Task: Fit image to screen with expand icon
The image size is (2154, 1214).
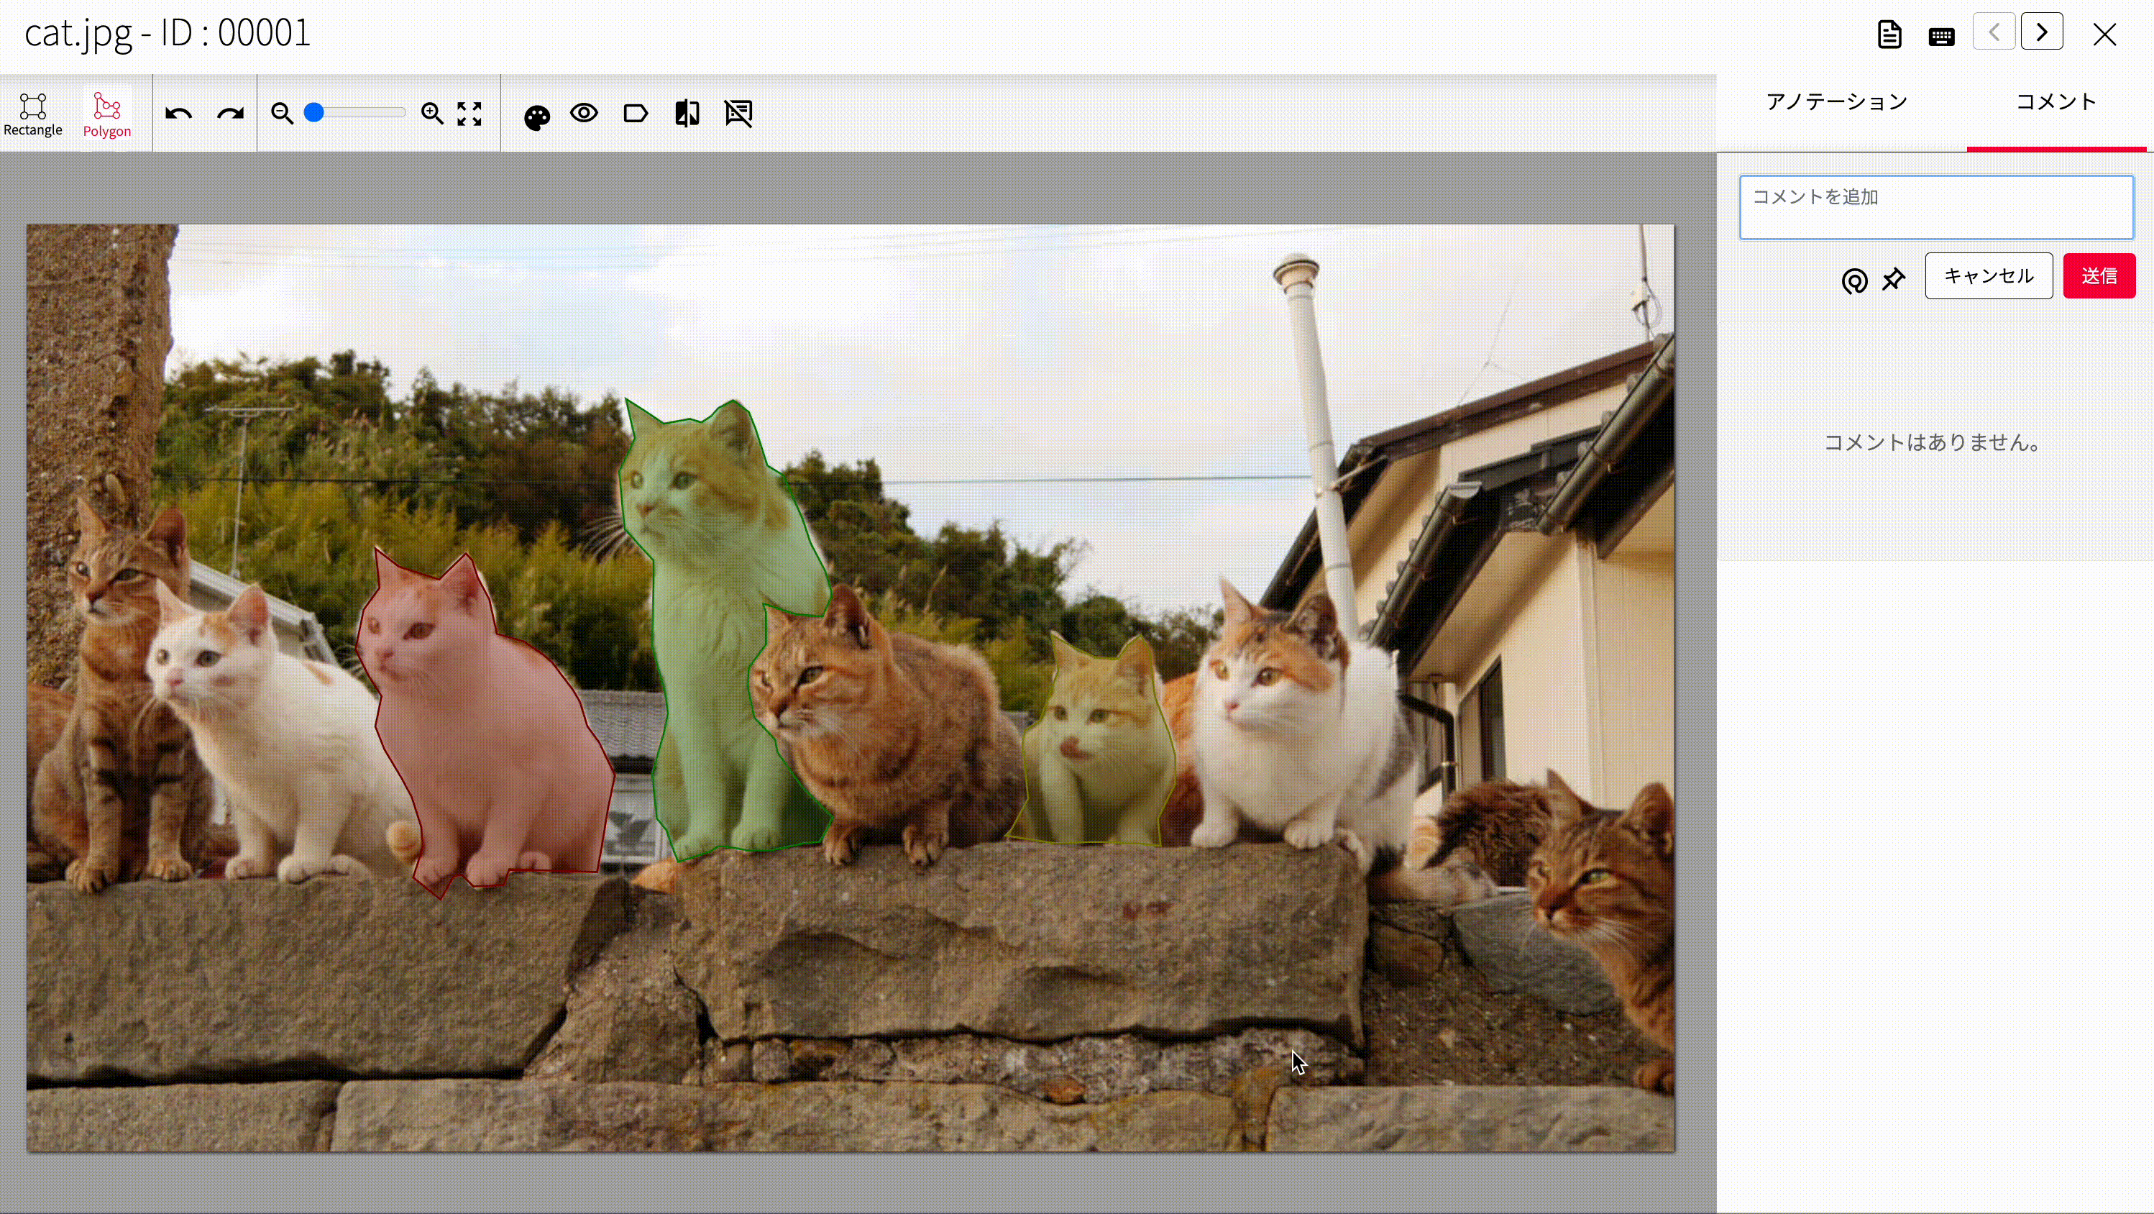Action: [470, 114]
